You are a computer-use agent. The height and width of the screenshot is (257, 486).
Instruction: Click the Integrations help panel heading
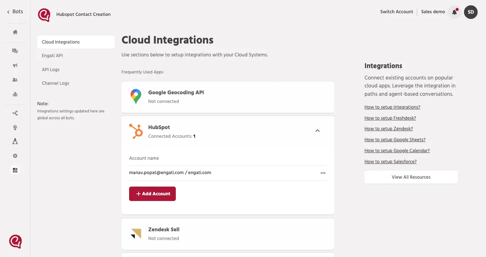coord(383,66)
